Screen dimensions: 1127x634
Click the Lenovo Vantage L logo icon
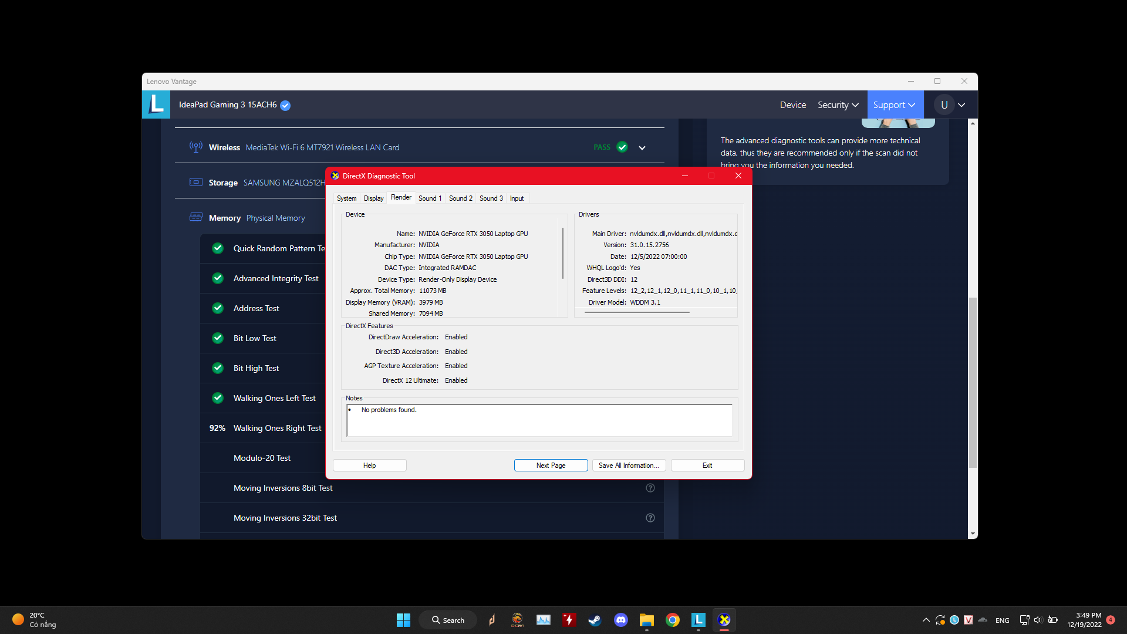point(156,104)
